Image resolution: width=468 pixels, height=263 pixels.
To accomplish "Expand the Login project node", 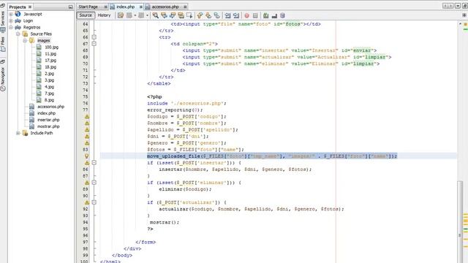I will click(11, 20).
